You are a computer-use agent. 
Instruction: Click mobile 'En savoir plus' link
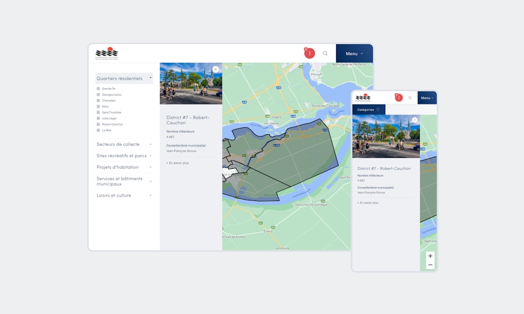tap(368, 203)
